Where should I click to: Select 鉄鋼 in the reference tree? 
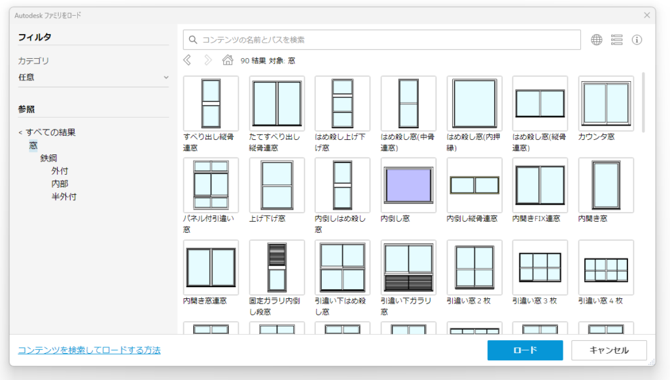click(49, 158)
